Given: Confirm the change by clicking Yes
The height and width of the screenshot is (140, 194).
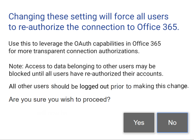Looking at the screenshot, I should [x=139, y=122].
